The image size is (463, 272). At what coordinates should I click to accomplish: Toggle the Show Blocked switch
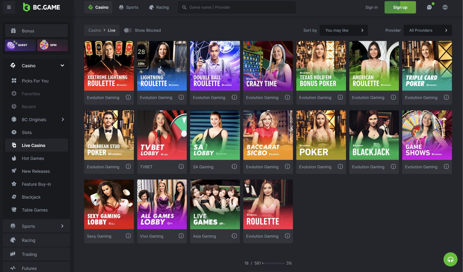pyautogui.click(x=128, y=30)
